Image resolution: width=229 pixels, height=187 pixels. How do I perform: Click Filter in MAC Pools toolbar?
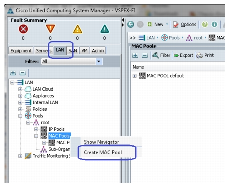click(161, 55)
